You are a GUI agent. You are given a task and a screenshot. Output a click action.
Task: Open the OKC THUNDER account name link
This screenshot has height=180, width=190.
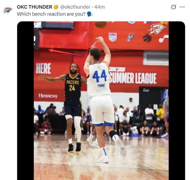point(35,7)
